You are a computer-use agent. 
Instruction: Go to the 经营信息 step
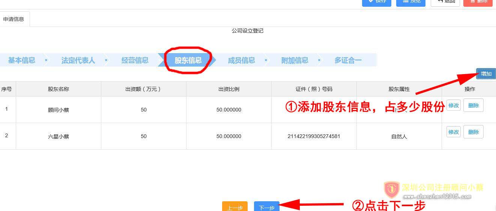135,60
